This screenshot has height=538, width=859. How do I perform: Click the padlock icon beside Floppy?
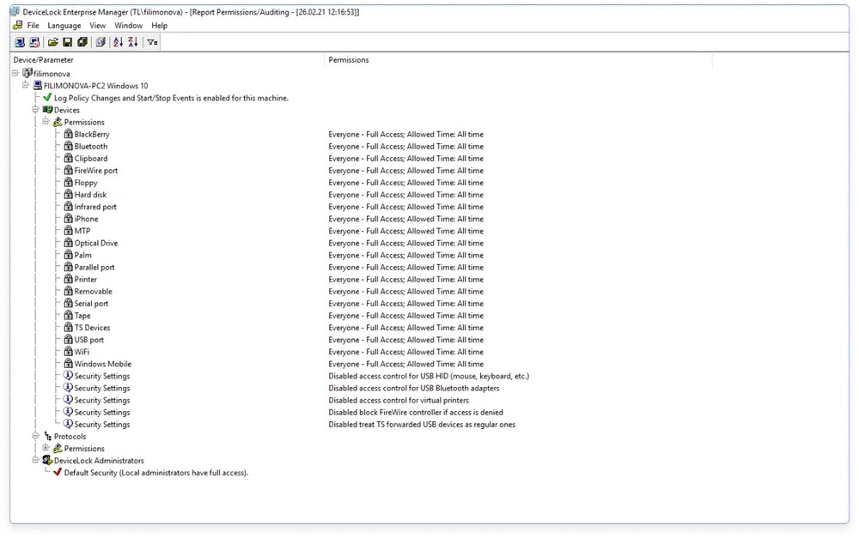pos(68,182)
